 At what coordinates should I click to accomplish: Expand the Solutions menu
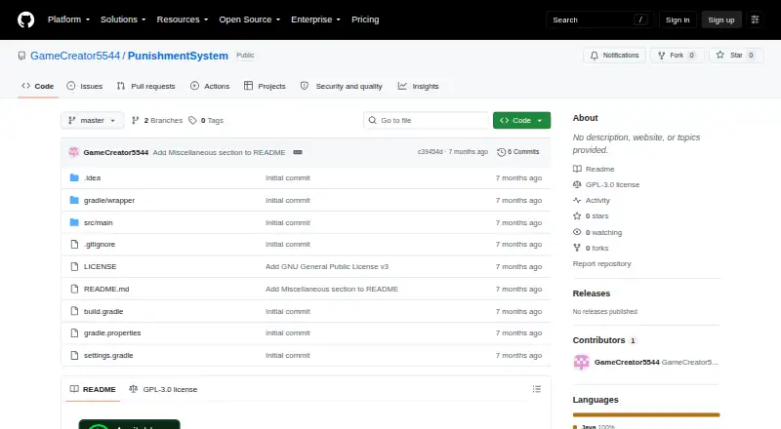(x=123, y=19)
